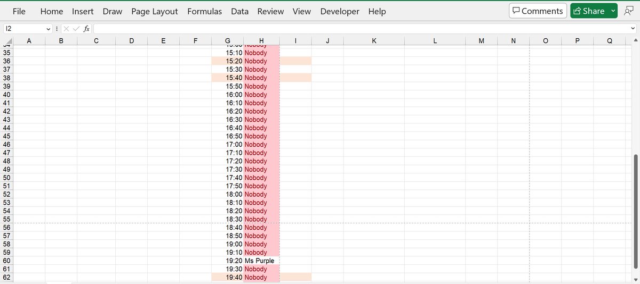Click the 15:20 time cell

point(228,61)
